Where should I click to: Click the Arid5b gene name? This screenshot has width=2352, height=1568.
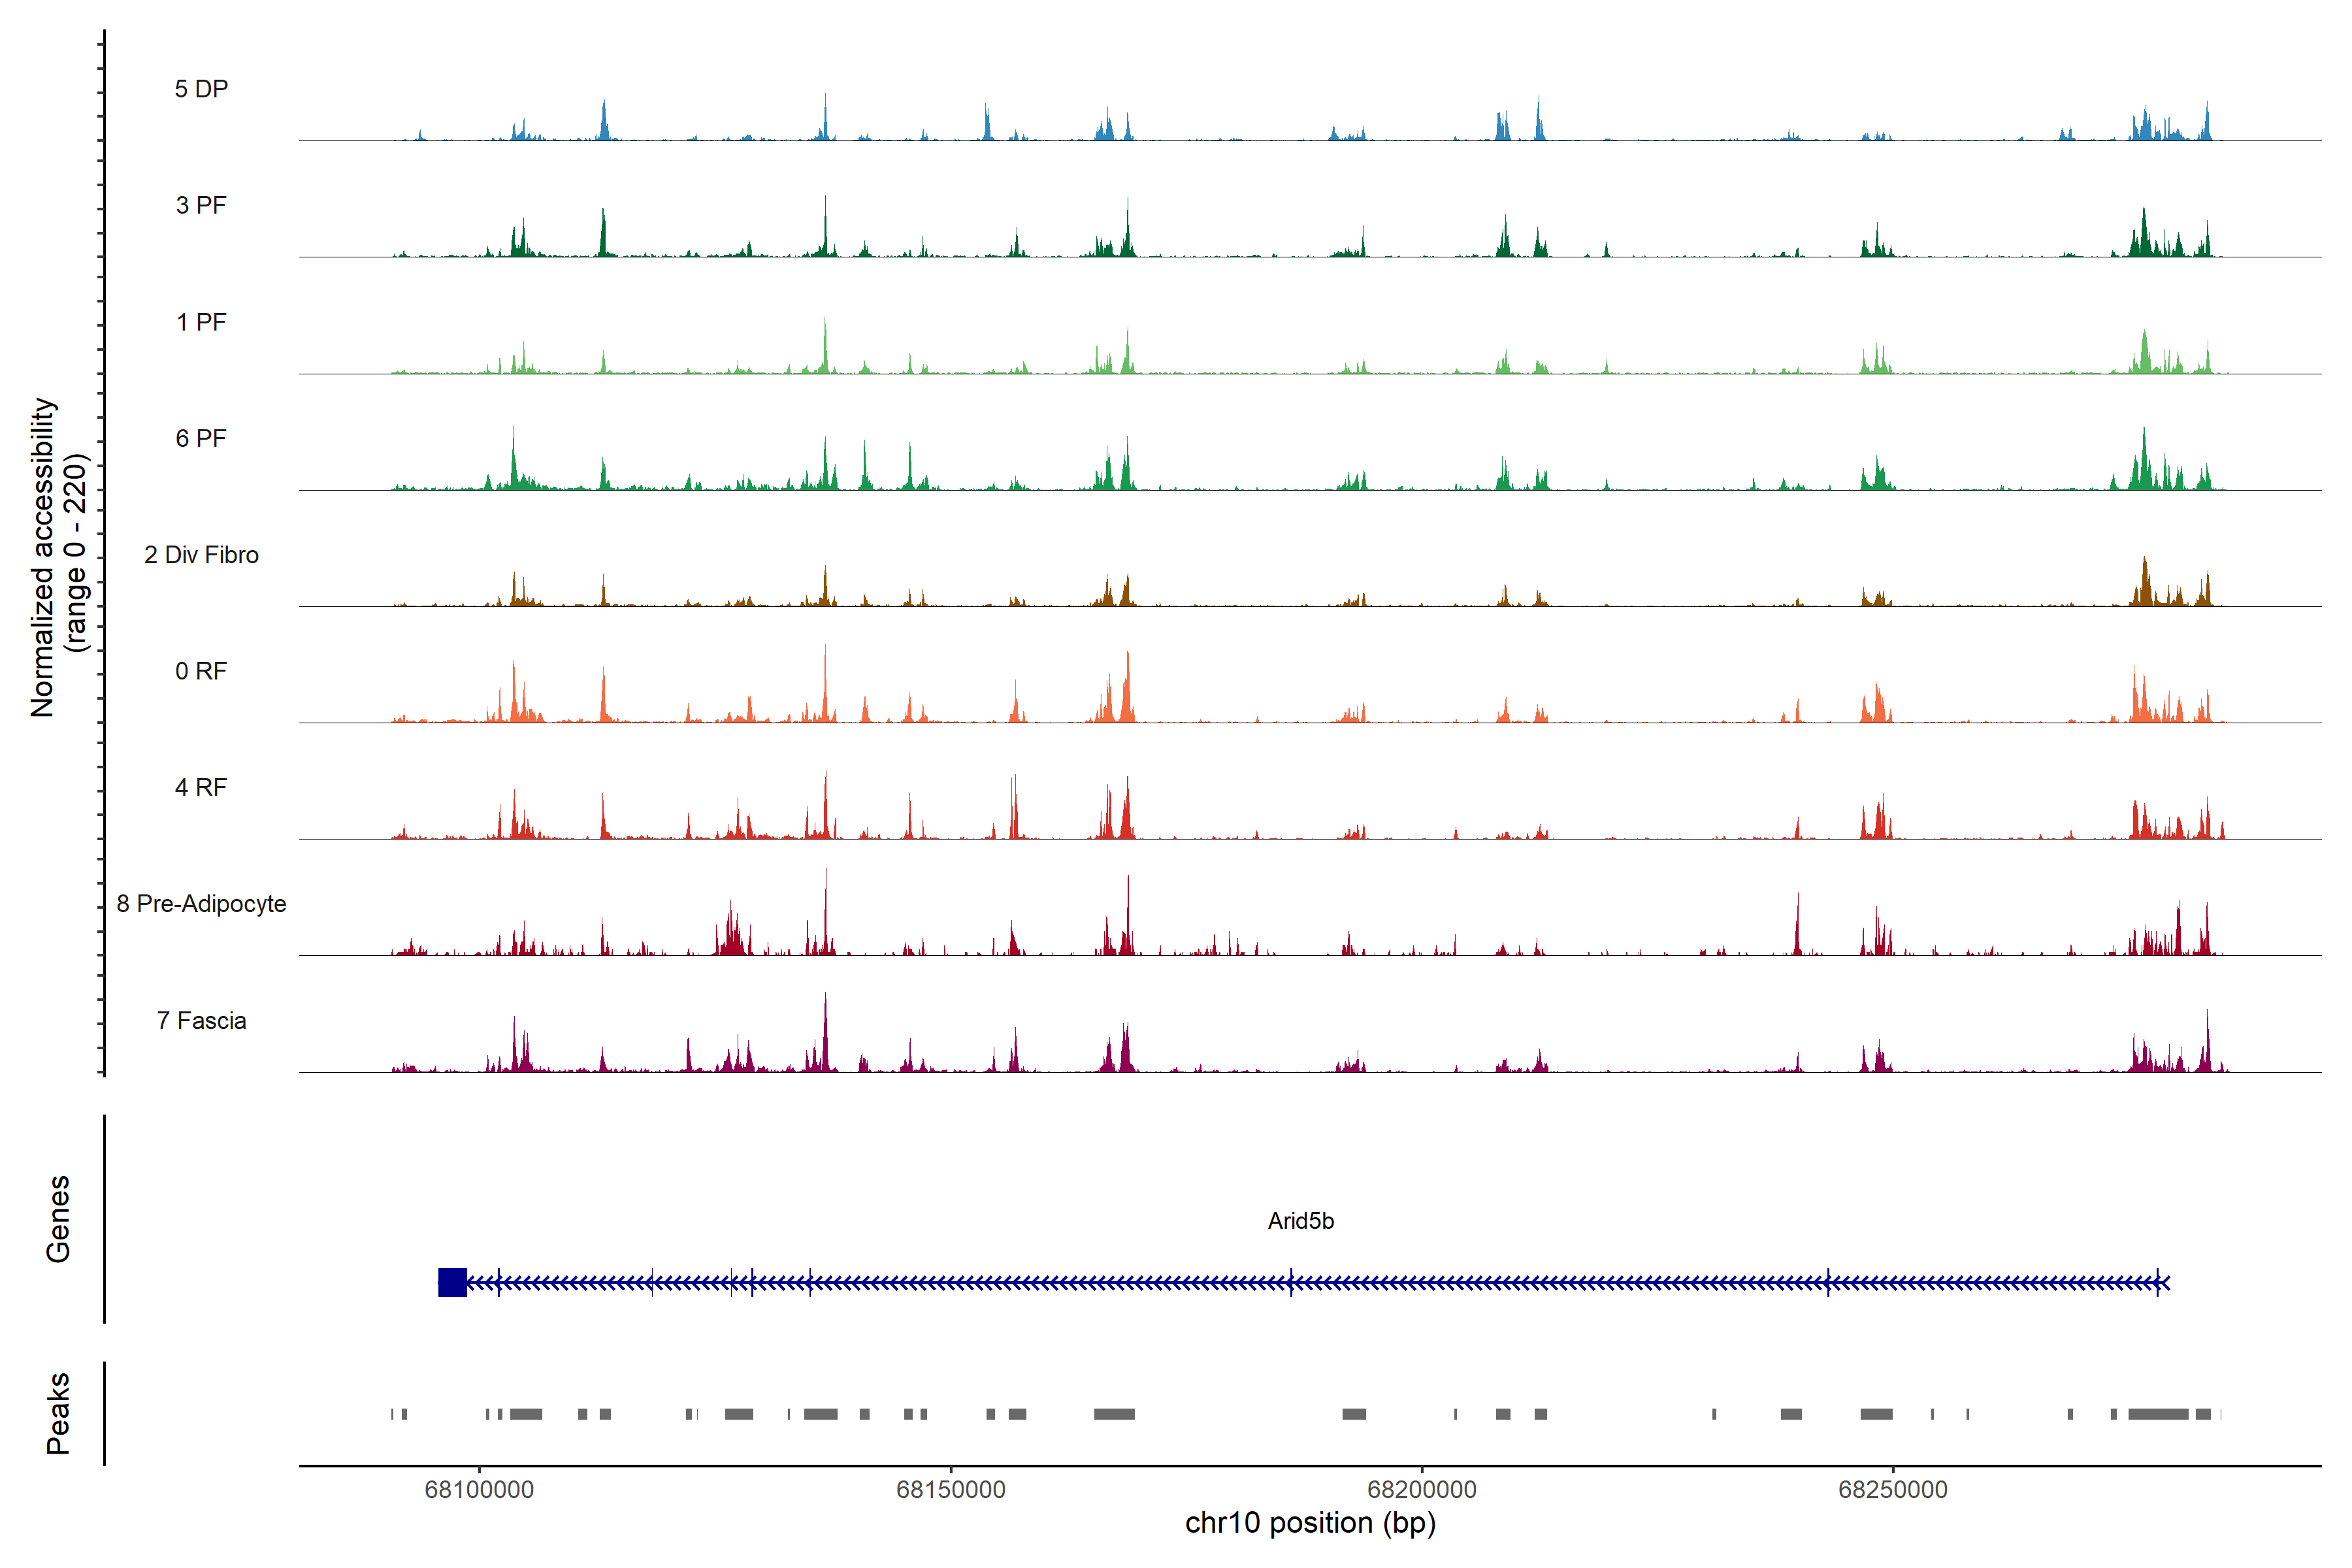(x=1300, y=1221)
